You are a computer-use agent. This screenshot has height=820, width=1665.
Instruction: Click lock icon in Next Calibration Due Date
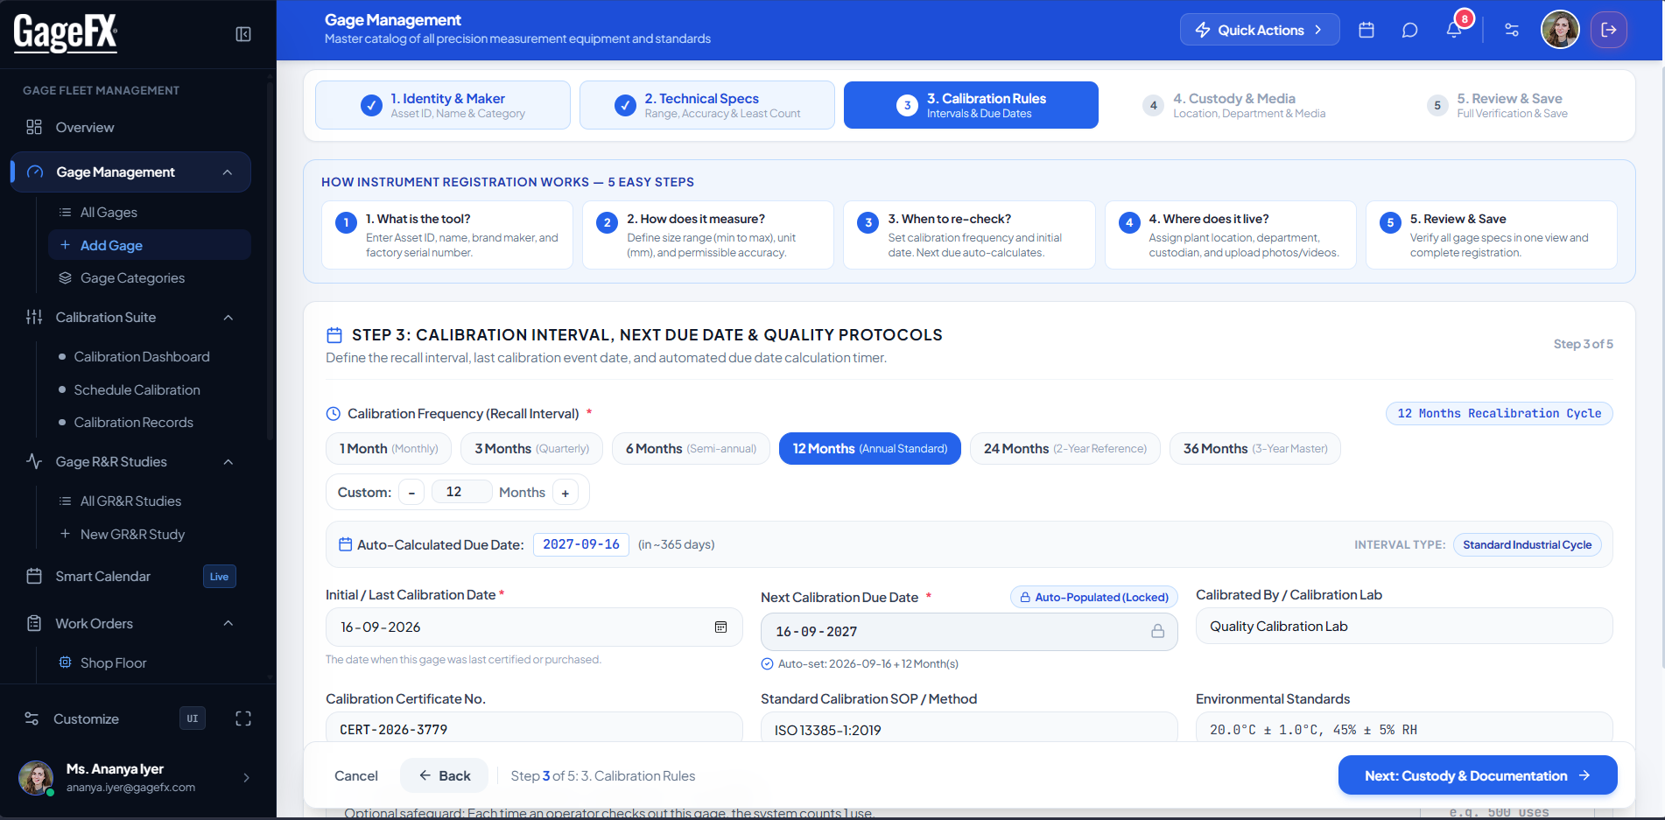click(x=1157, y=631)
